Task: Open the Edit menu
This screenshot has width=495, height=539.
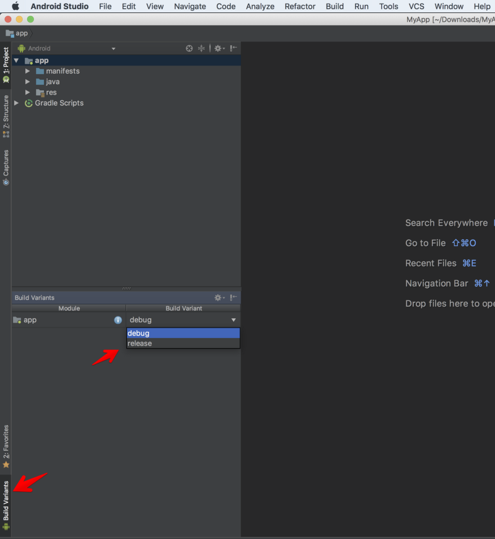Action: tap(129, 6)
